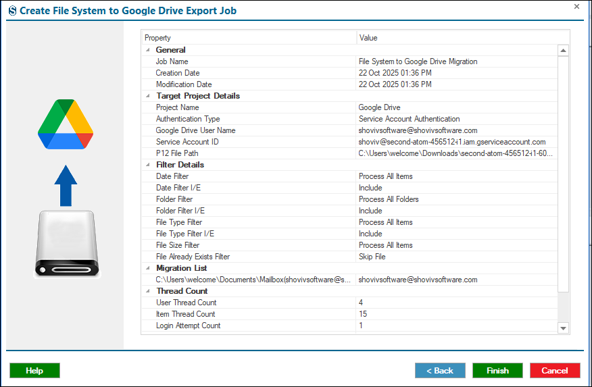Screen dimensions: 592x387
Task: Select the User Thread Count row
Action: [349, 303]
